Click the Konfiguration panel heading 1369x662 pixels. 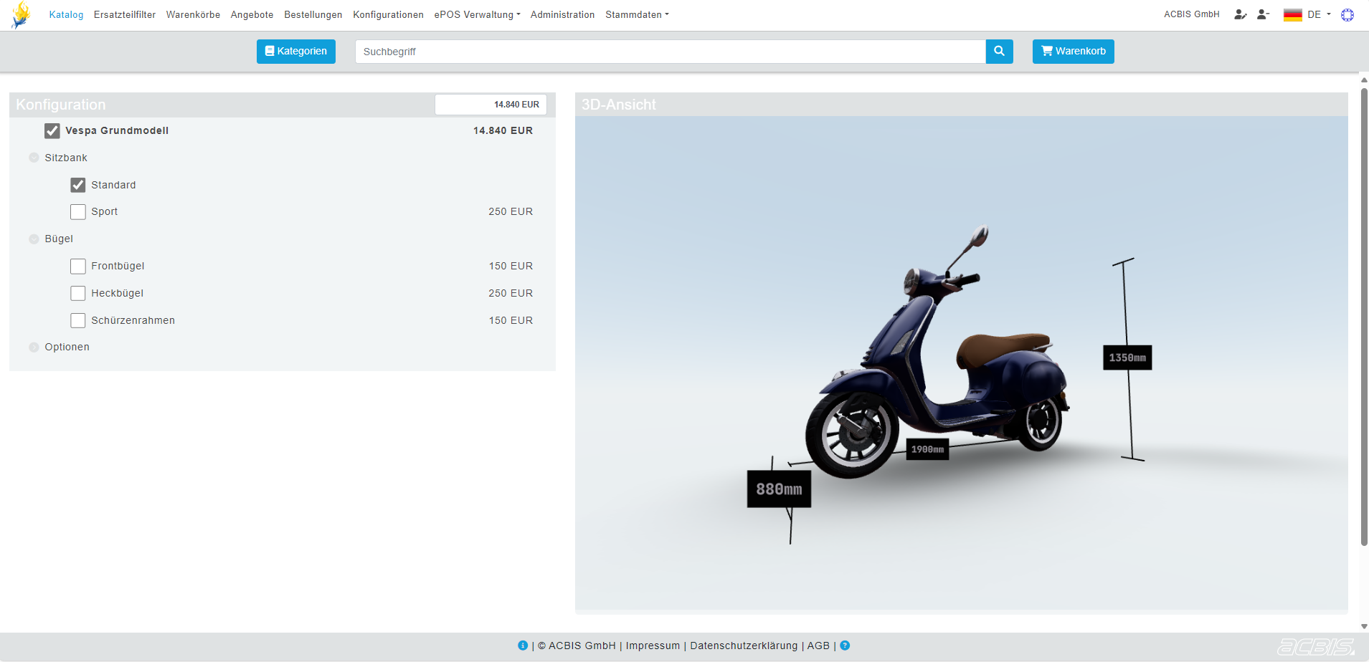[61, 105]
